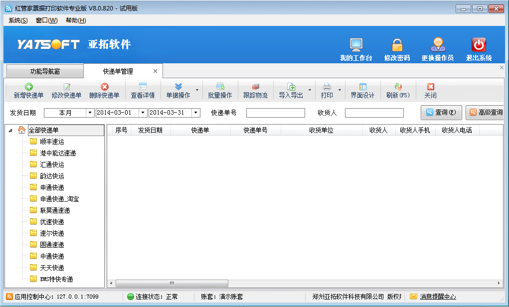The image size is (509, 307).
Task: Click inside the 快递单号 input field
Action: [275, 113]
